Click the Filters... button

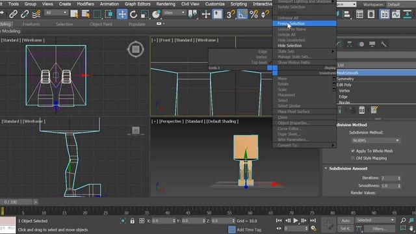(x=380, y=228)
